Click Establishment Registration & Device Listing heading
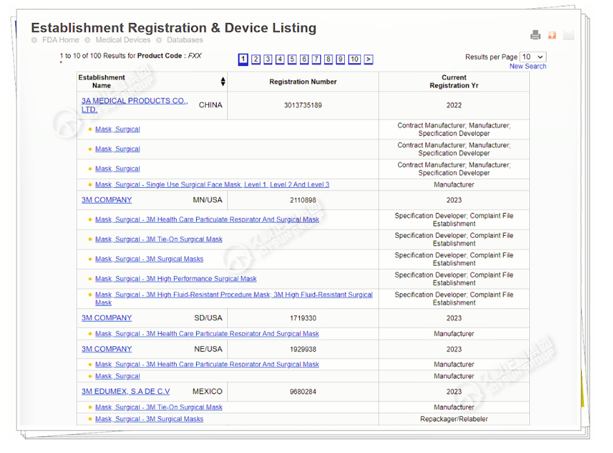 click(174, 28)
